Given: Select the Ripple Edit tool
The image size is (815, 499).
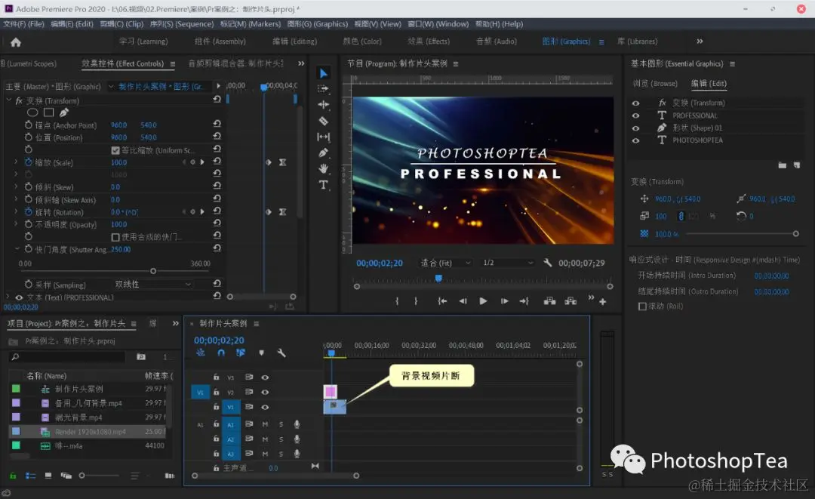Looking at the screenshot, I should point(323,104).
